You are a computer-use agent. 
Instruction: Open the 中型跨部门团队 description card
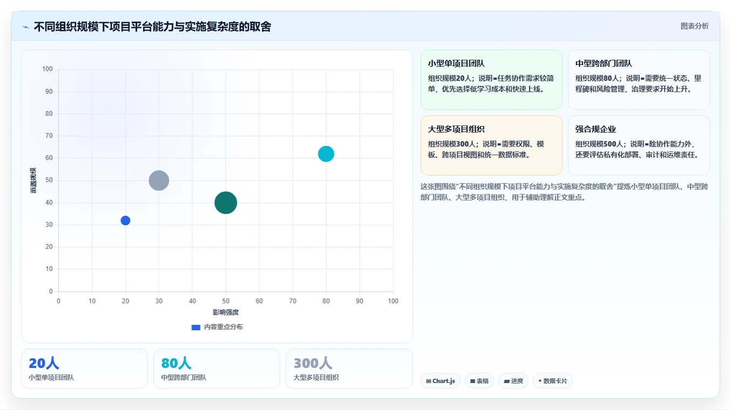(639, 80)
